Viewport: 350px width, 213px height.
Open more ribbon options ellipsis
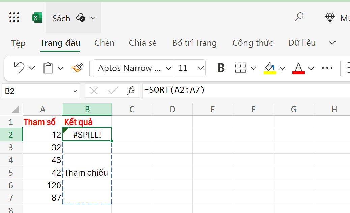click(x=327, y=68)
